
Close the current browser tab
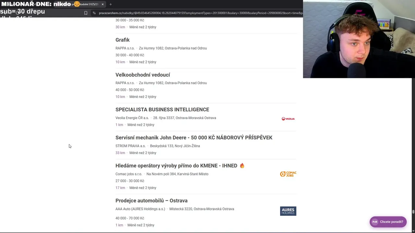pyautogui.click(x=102, y=4)
